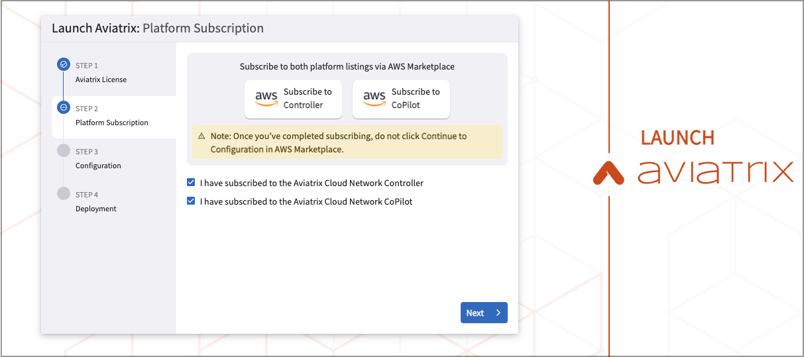Click AWS logo on Subscribe to Controller
The width and height of the screenshot is (804, 357).
[x=266, y=99]
